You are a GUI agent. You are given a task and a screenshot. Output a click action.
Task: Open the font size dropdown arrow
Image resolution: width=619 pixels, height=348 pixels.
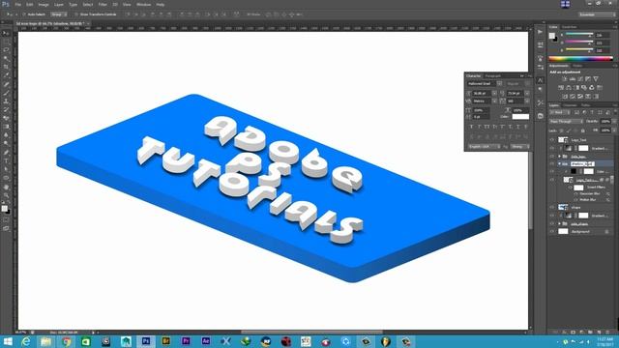pos(494,93)
